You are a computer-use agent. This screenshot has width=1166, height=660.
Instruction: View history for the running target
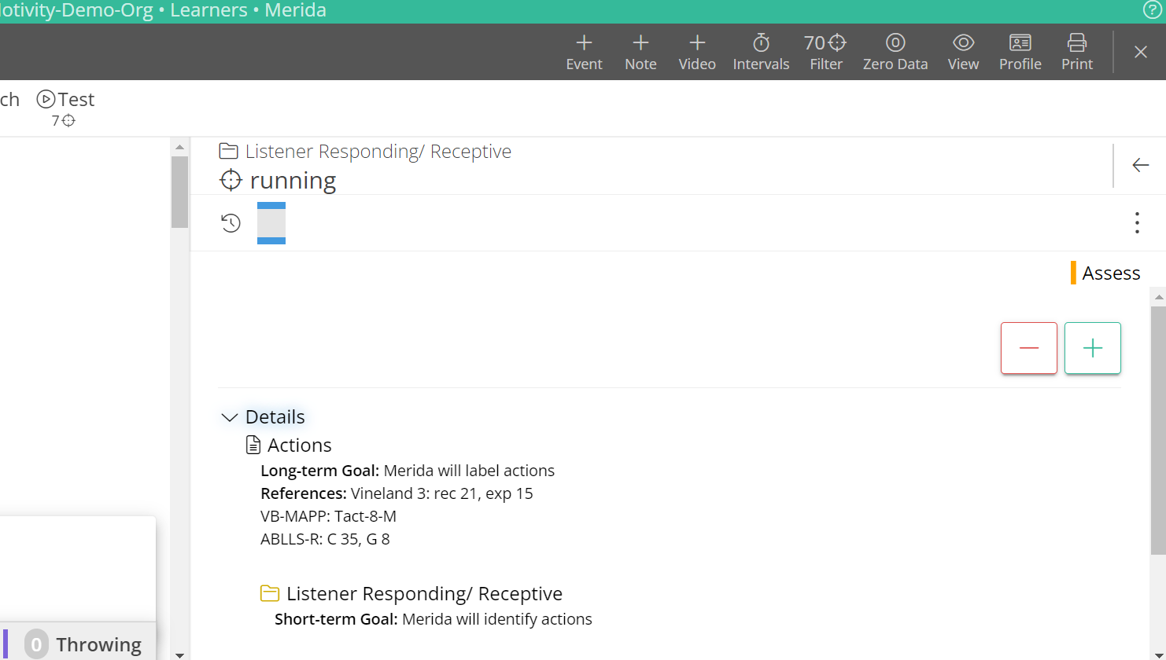click(230, 222)
